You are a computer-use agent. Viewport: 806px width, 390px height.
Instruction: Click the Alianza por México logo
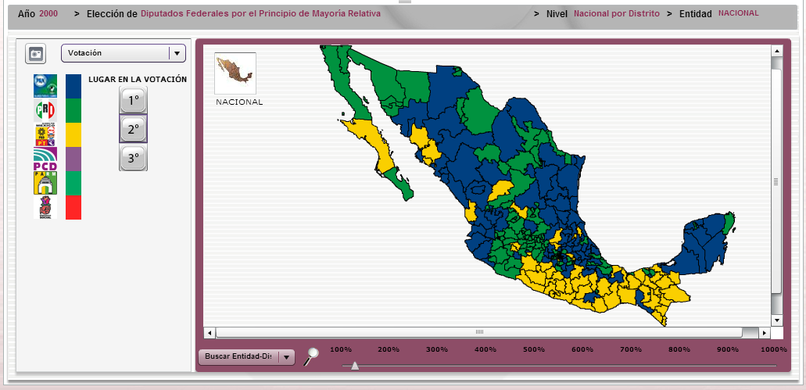(x=45, y=135)
